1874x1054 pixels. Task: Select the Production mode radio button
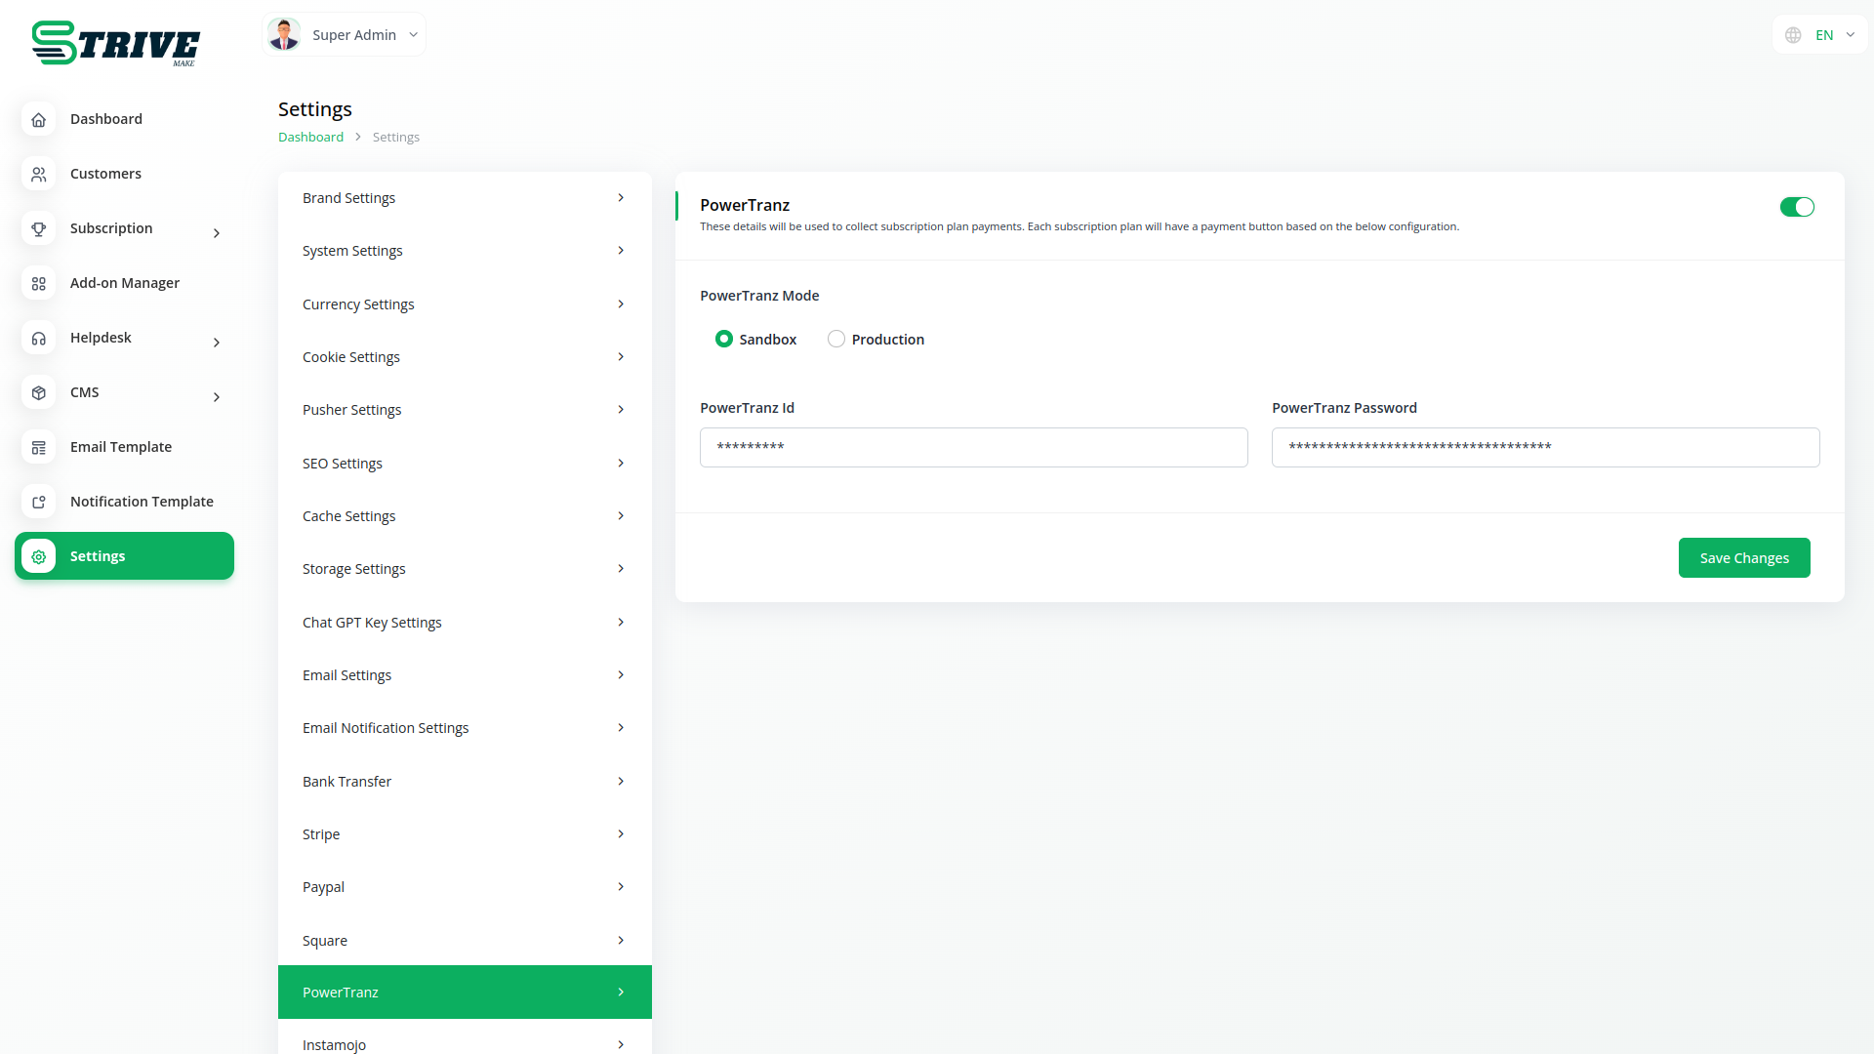tap(835, 339)
